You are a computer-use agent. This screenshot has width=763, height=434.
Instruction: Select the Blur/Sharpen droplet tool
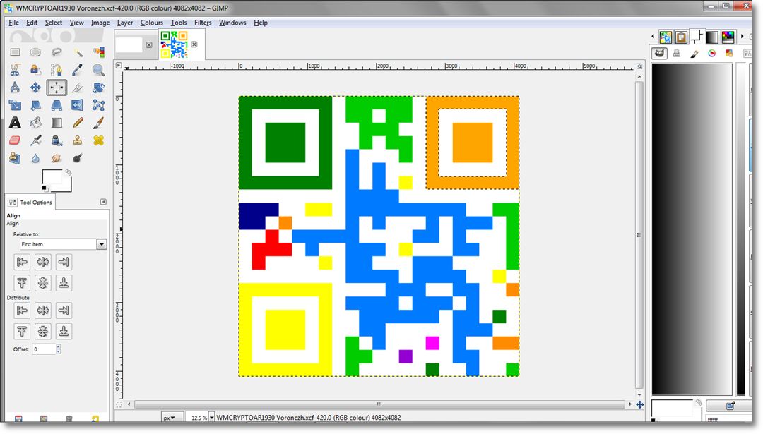pyautogui.click(x=35, y=158)
